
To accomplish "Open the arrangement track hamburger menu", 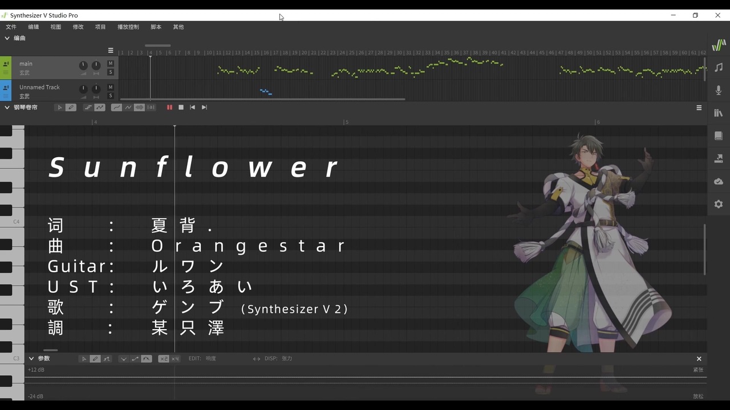I will 111,51.
